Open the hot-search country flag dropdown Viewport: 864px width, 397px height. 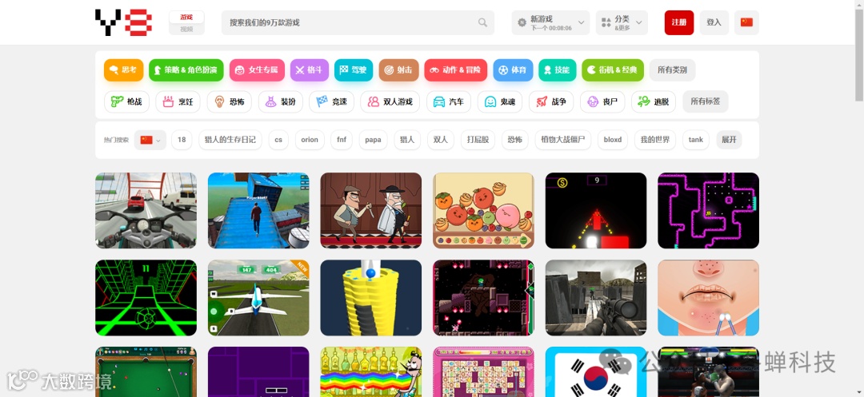(x=150, y=141)
